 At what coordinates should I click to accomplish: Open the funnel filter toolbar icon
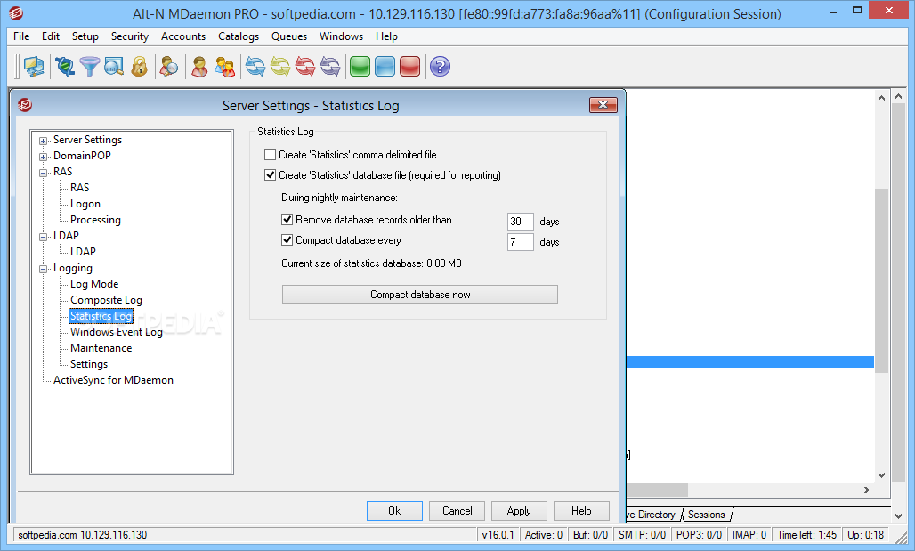point(90,67)
